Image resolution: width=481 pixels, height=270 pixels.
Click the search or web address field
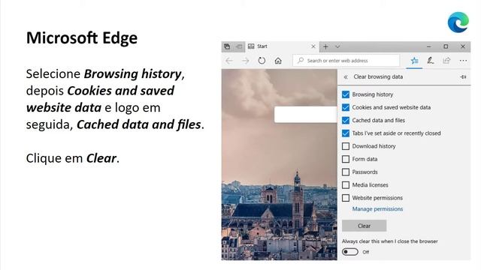pyautogui.click(x=346, y=61)
